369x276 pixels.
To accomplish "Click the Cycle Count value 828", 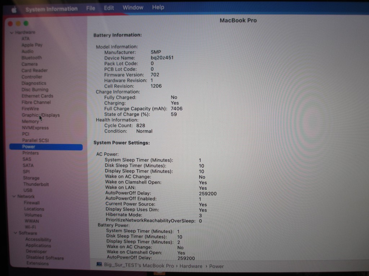I will (141, 125).
